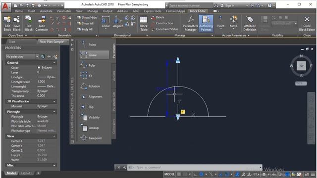Apply Auto Constrain to geometry
Image resolution: width=317 pixels, height=178 pixels.
[42, 23]
